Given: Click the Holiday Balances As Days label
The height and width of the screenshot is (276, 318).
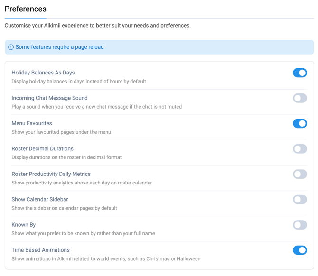Looking at the screenshot, I should [43, 73].
